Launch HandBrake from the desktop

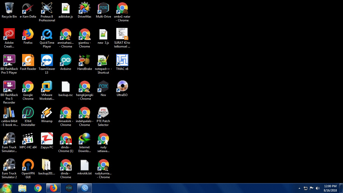coord(85,63)
